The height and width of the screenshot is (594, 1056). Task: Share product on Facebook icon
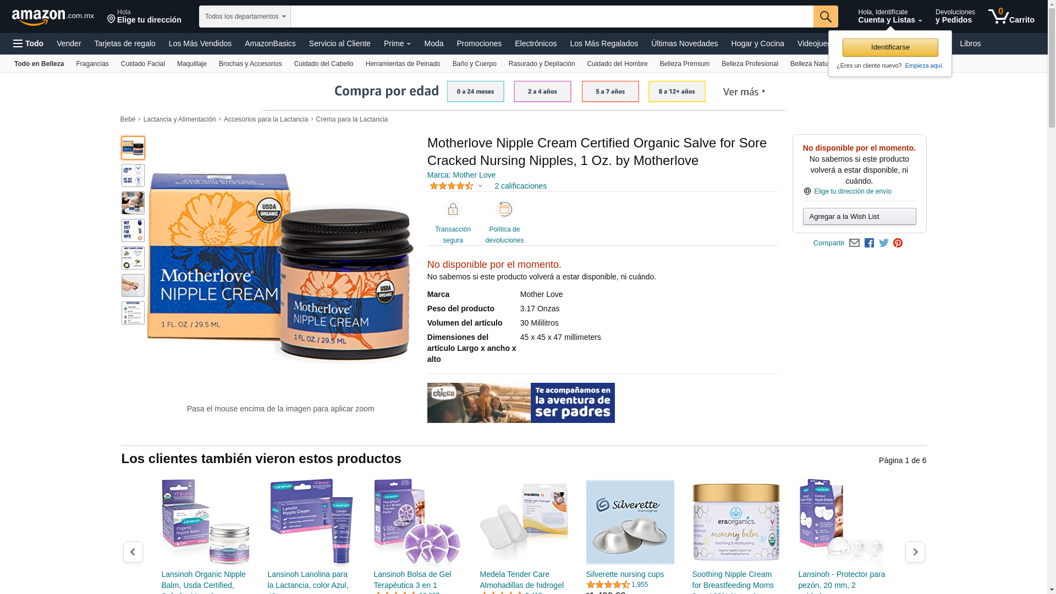click(x=869, y=243)
